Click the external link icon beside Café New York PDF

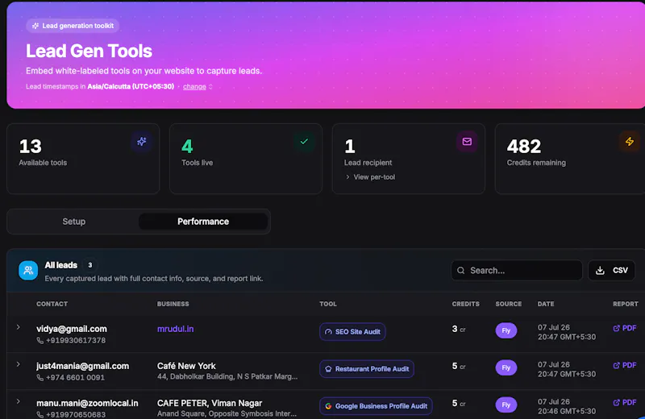click(x=616, y=365)
